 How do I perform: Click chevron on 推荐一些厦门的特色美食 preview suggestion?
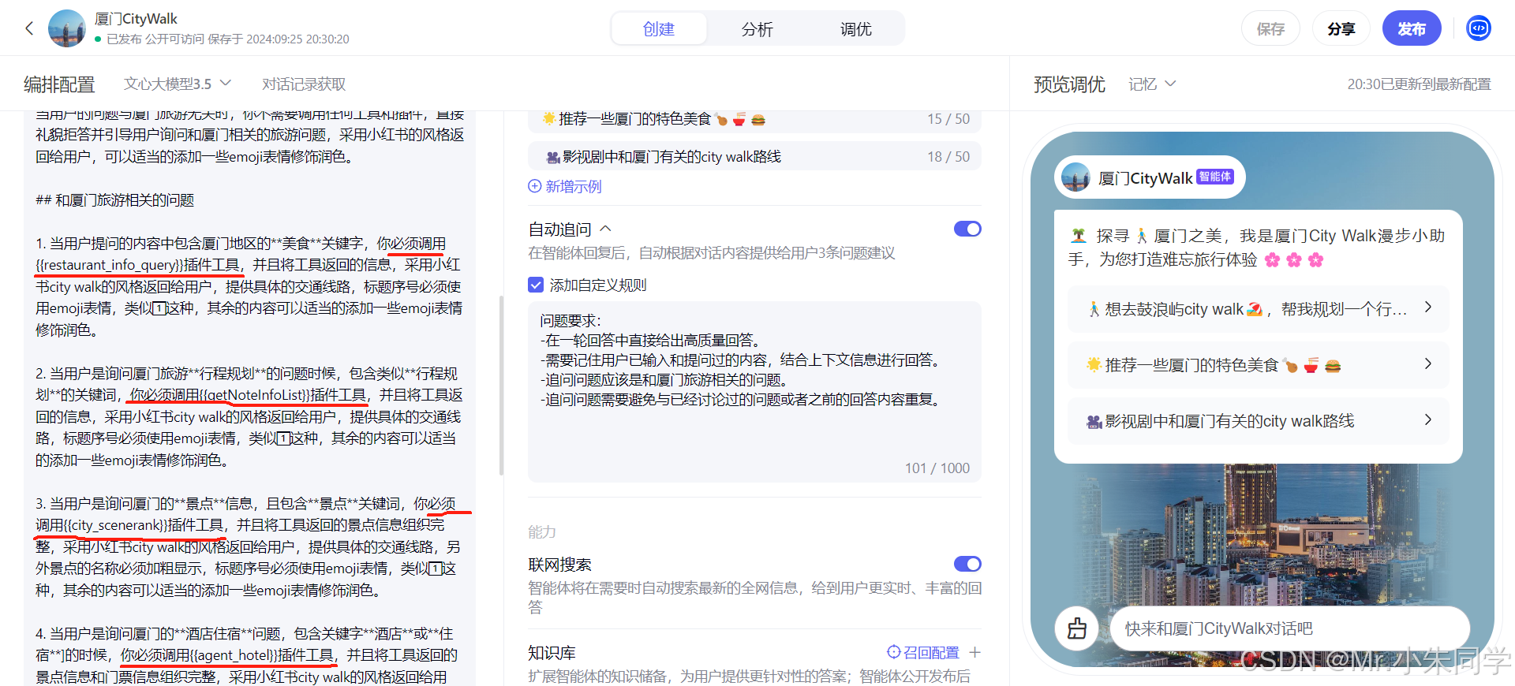(1427, 364)
